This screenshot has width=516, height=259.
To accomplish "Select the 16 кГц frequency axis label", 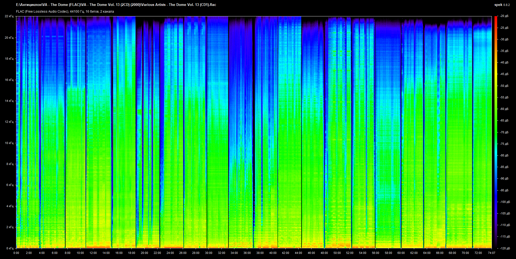I will pyautogui.click(x=9, y=80).
